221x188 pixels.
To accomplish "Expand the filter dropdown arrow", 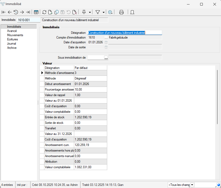I will click(x=104, y=12).
